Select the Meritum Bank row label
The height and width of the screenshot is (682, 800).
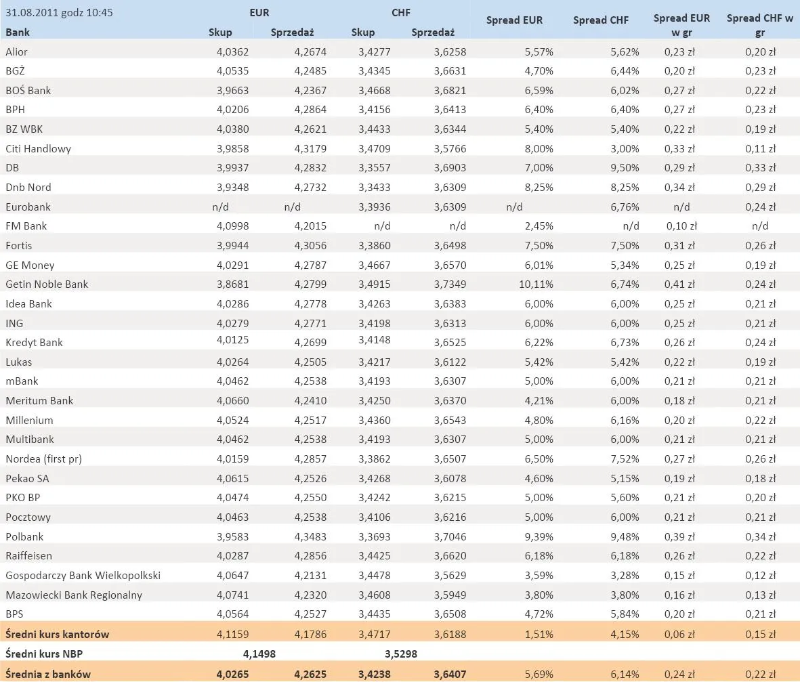click(x=39, y=400)
